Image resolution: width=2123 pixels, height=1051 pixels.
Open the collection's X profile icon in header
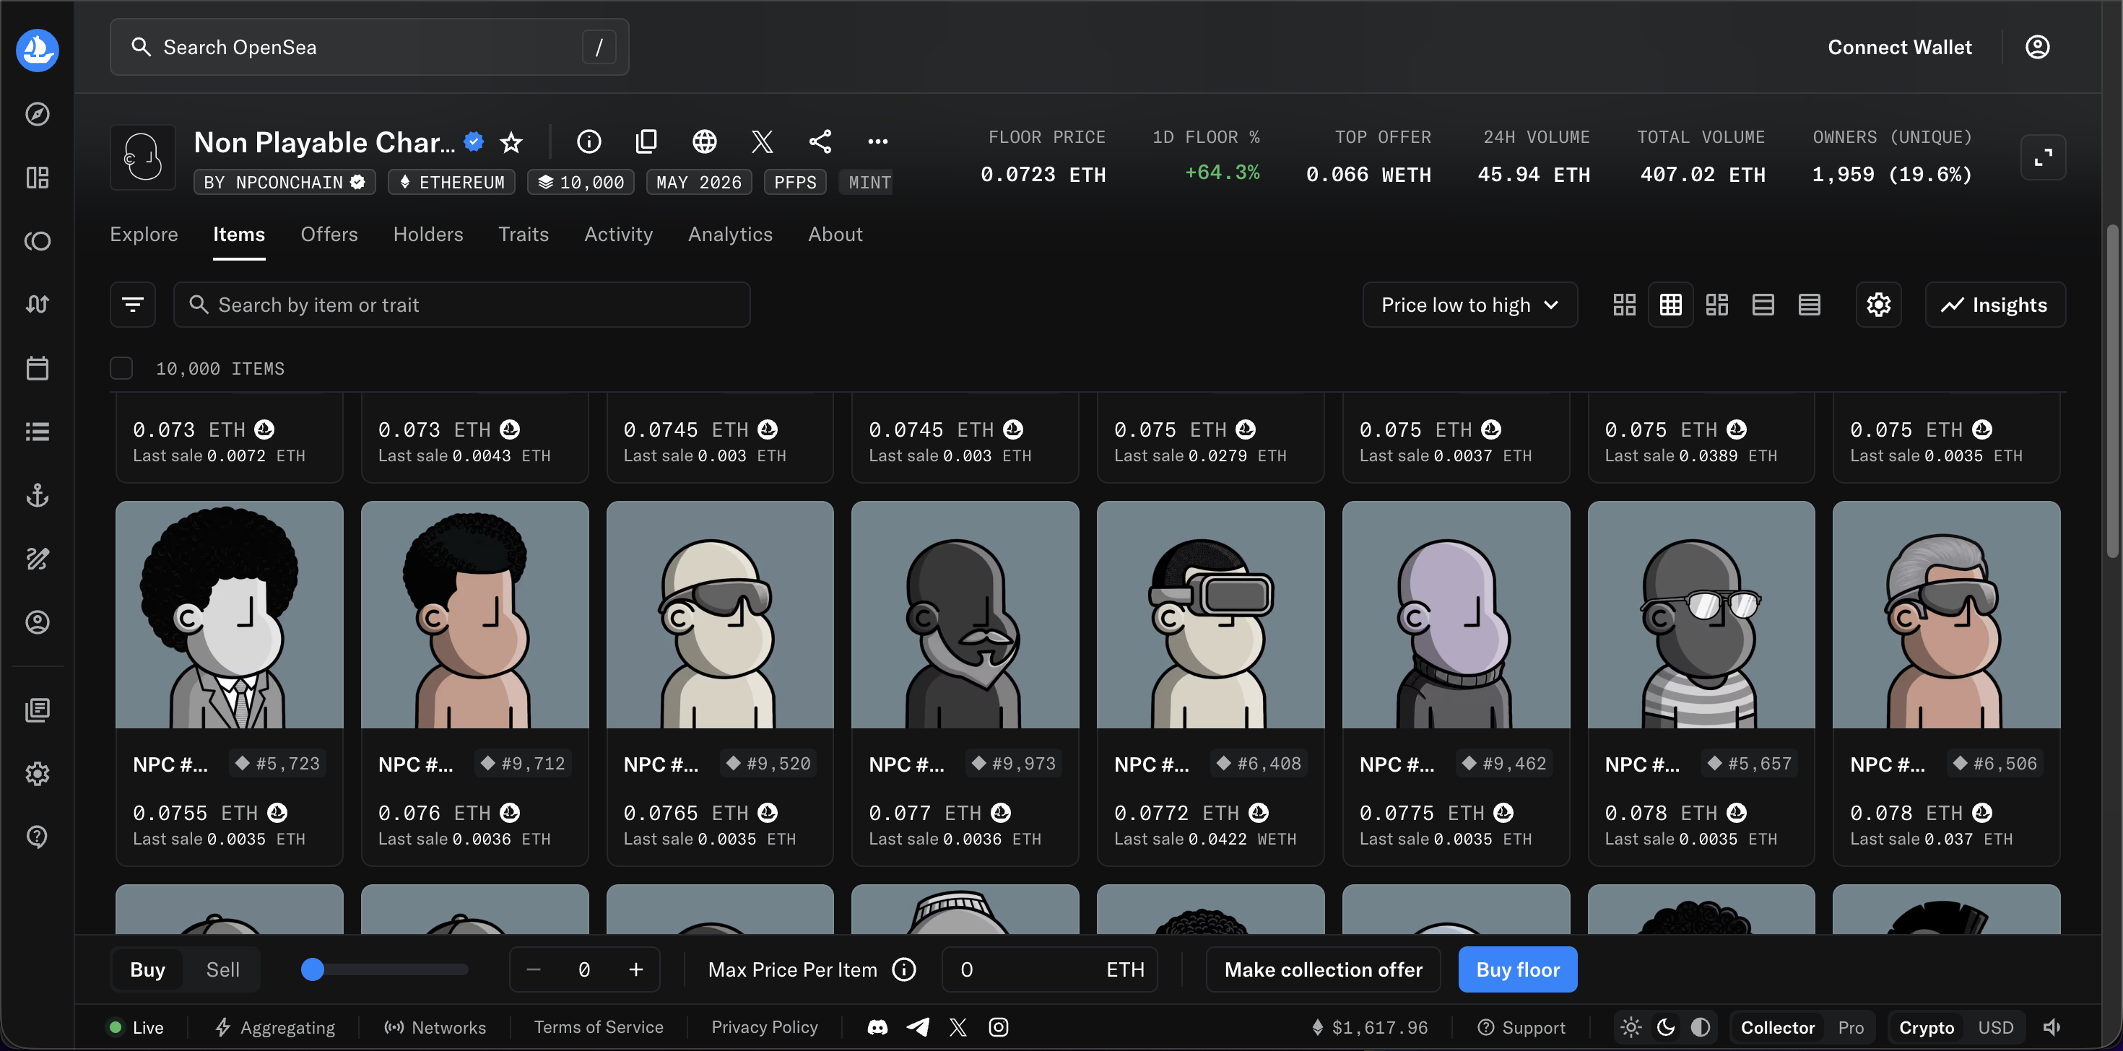point(763,141)
